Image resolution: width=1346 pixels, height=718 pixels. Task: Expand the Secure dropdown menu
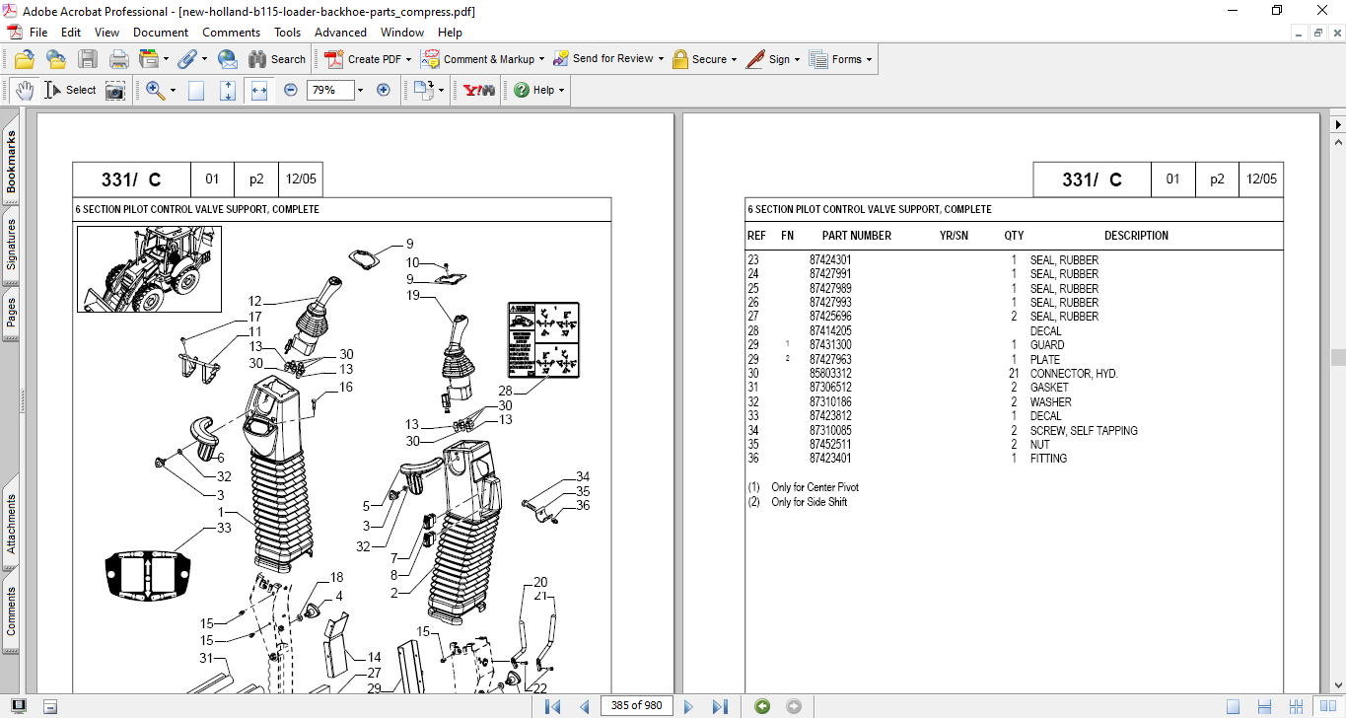pos(735,59)
